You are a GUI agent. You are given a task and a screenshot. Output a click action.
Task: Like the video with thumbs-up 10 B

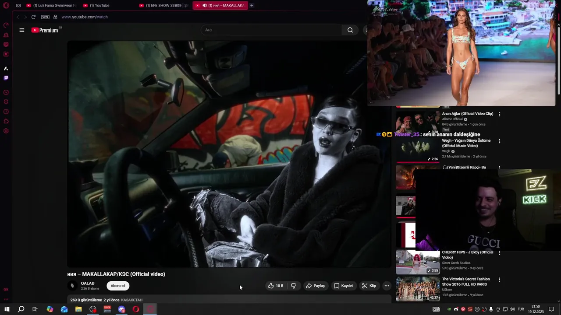[x=276, y=286]
